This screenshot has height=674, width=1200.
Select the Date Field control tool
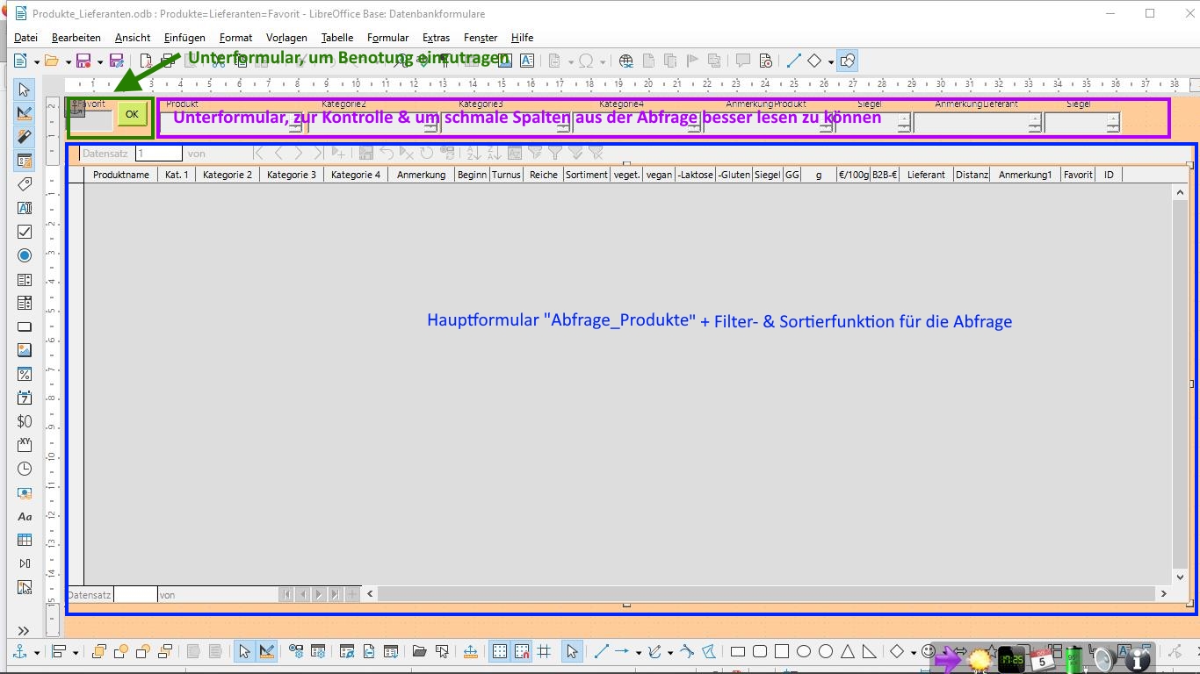(24, 397)
